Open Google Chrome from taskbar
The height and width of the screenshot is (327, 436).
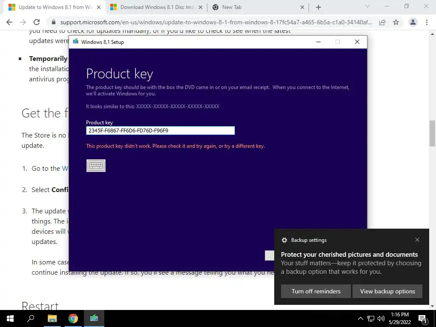tap(73, 318)
